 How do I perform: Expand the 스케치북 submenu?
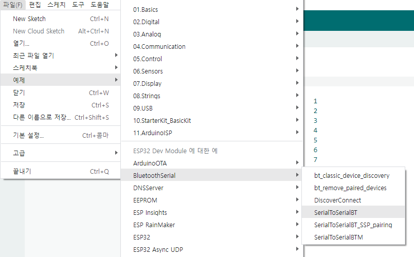pos(61,68)
